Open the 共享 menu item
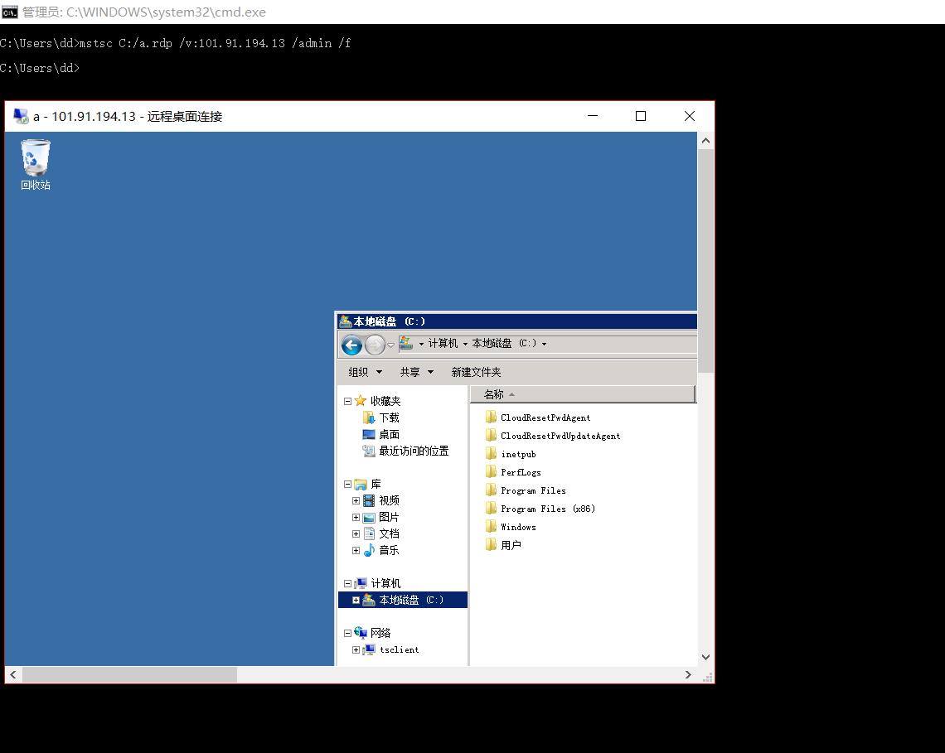The height and width of the screenshot is (753, 945). 411,372
